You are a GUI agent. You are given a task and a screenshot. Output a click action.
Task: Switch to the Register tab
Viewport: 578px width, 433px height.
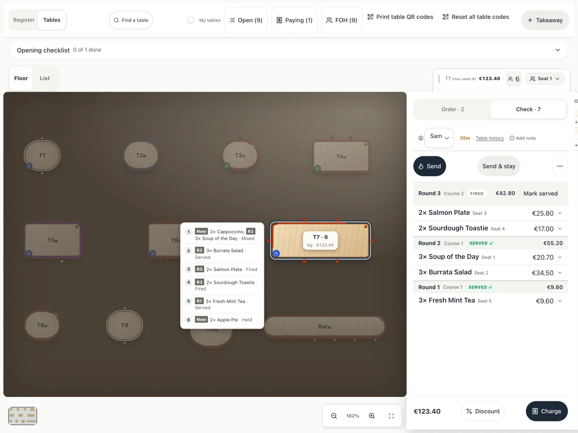tap(24, 20)
